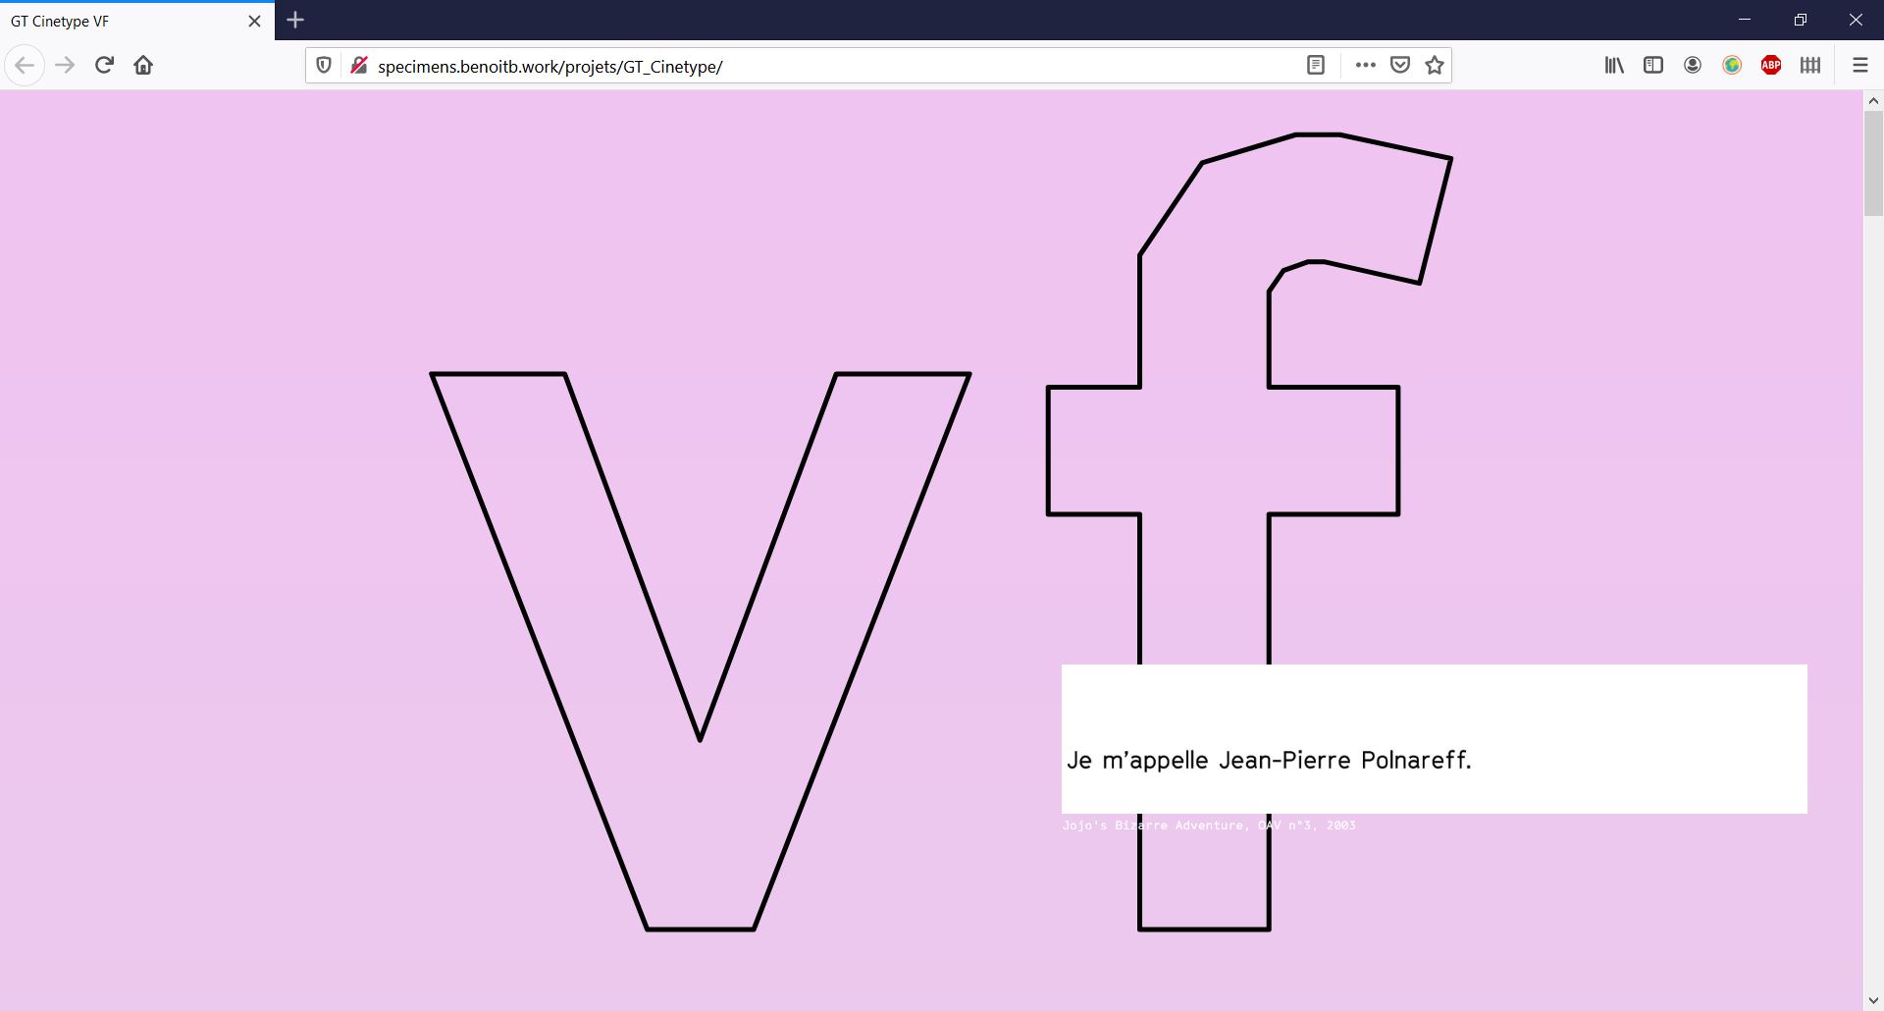Open tracking protection shield info

pyautogui.click(x=324, y=66)
